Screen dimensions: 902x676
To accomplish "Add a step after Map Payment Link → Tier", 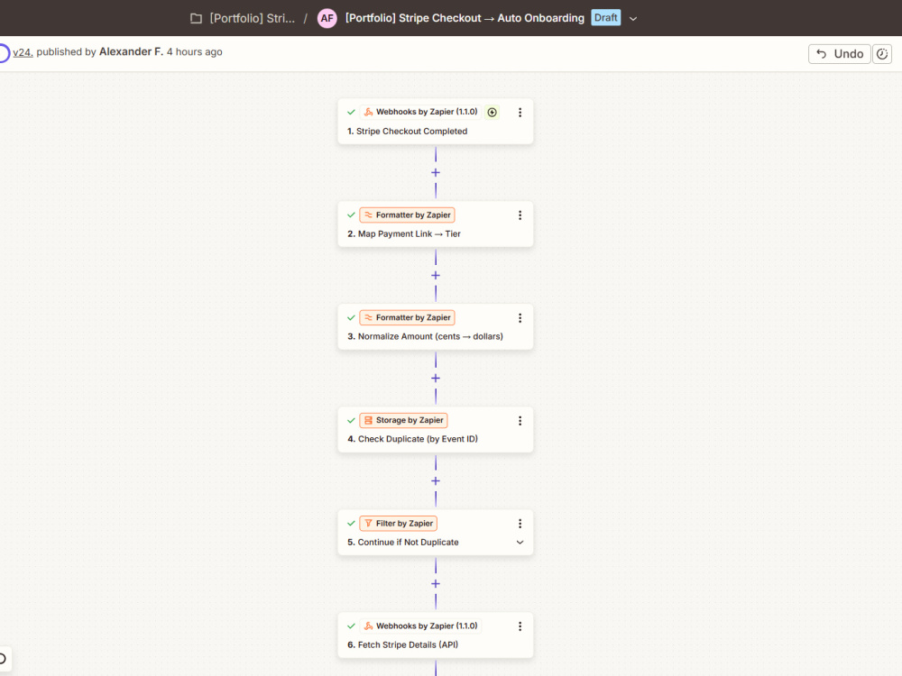I will point(436,275).
